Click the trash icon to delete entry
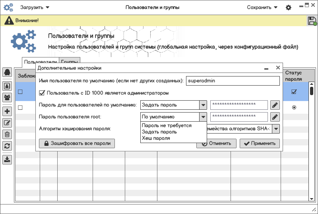The height and width of the screenshot is (214, 318). click(x=7, y=134)
